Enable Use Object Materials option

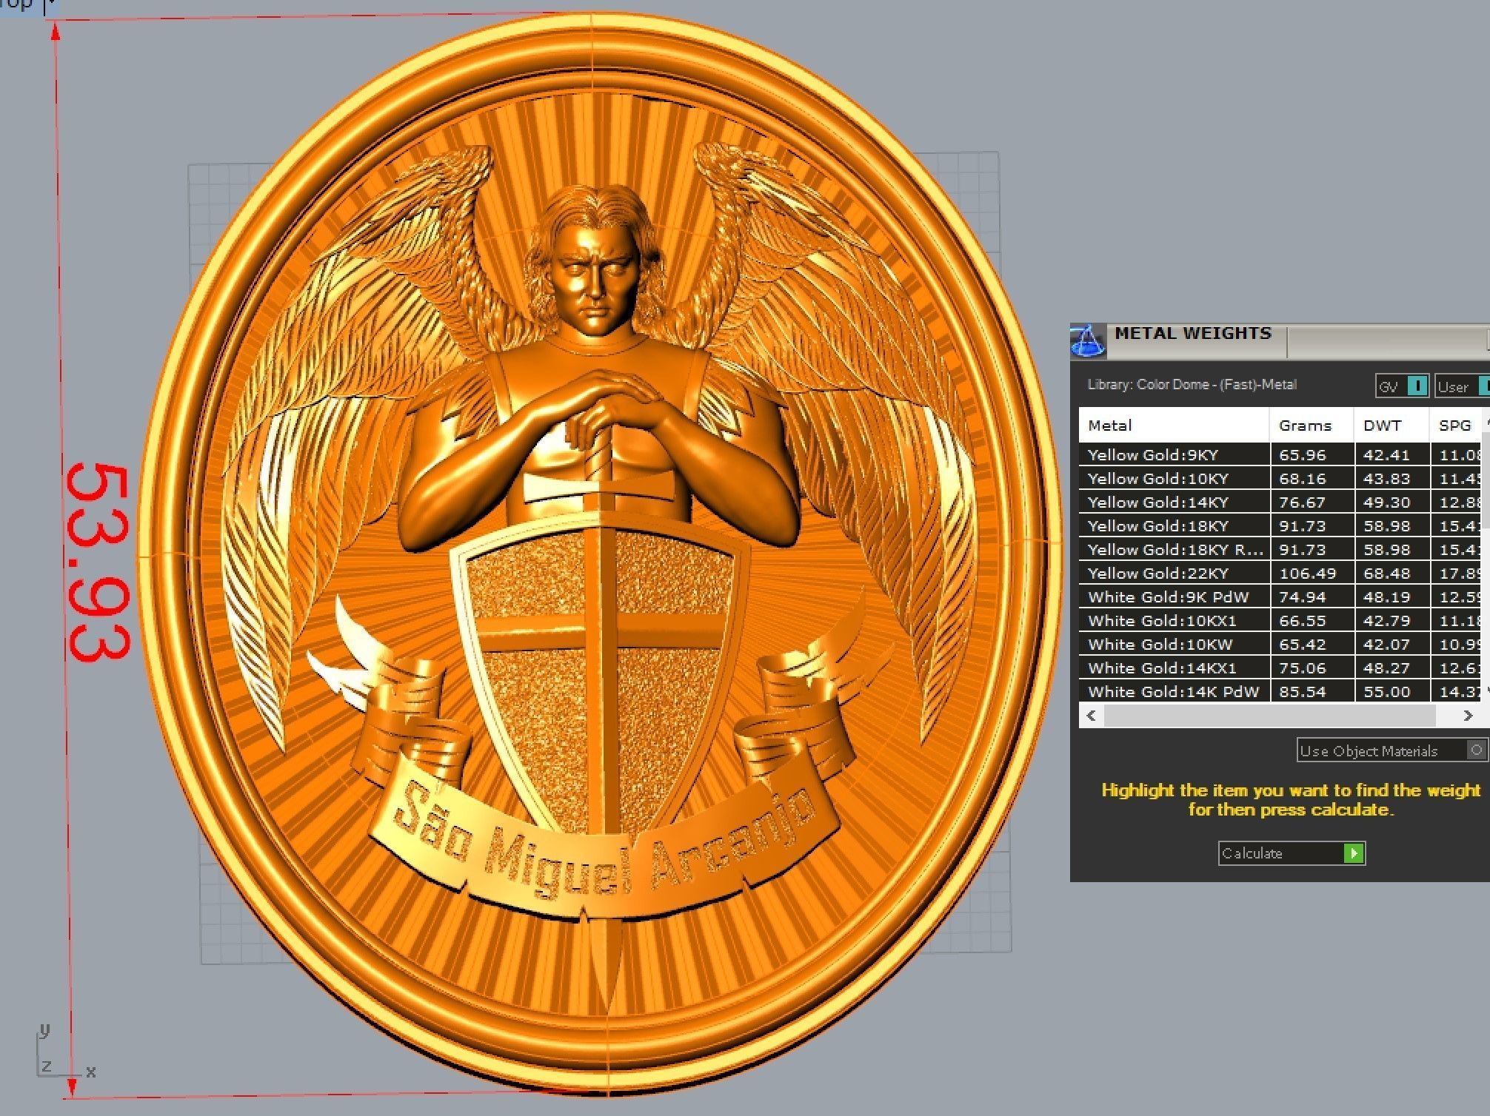[x=1476, y=750]
